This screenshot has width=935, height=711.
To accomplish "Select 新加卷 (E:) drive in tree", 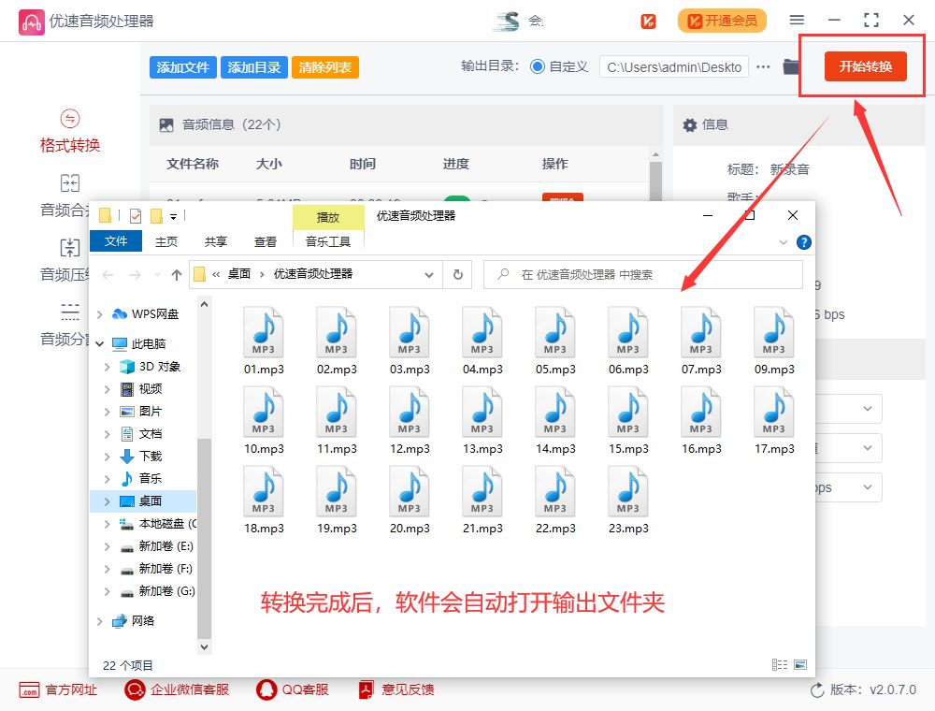I will 165,546.
